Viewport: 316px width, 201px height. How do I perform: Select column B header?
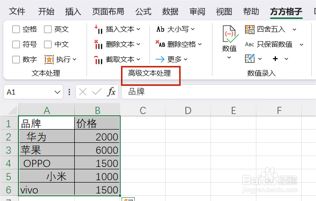(x=97, y=110)
